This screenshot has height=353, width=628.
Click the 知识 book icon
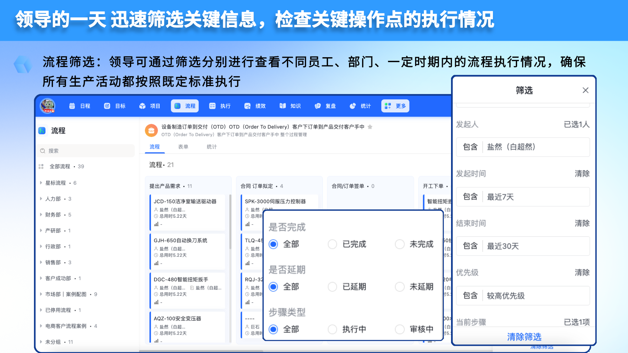click(283, 106)
